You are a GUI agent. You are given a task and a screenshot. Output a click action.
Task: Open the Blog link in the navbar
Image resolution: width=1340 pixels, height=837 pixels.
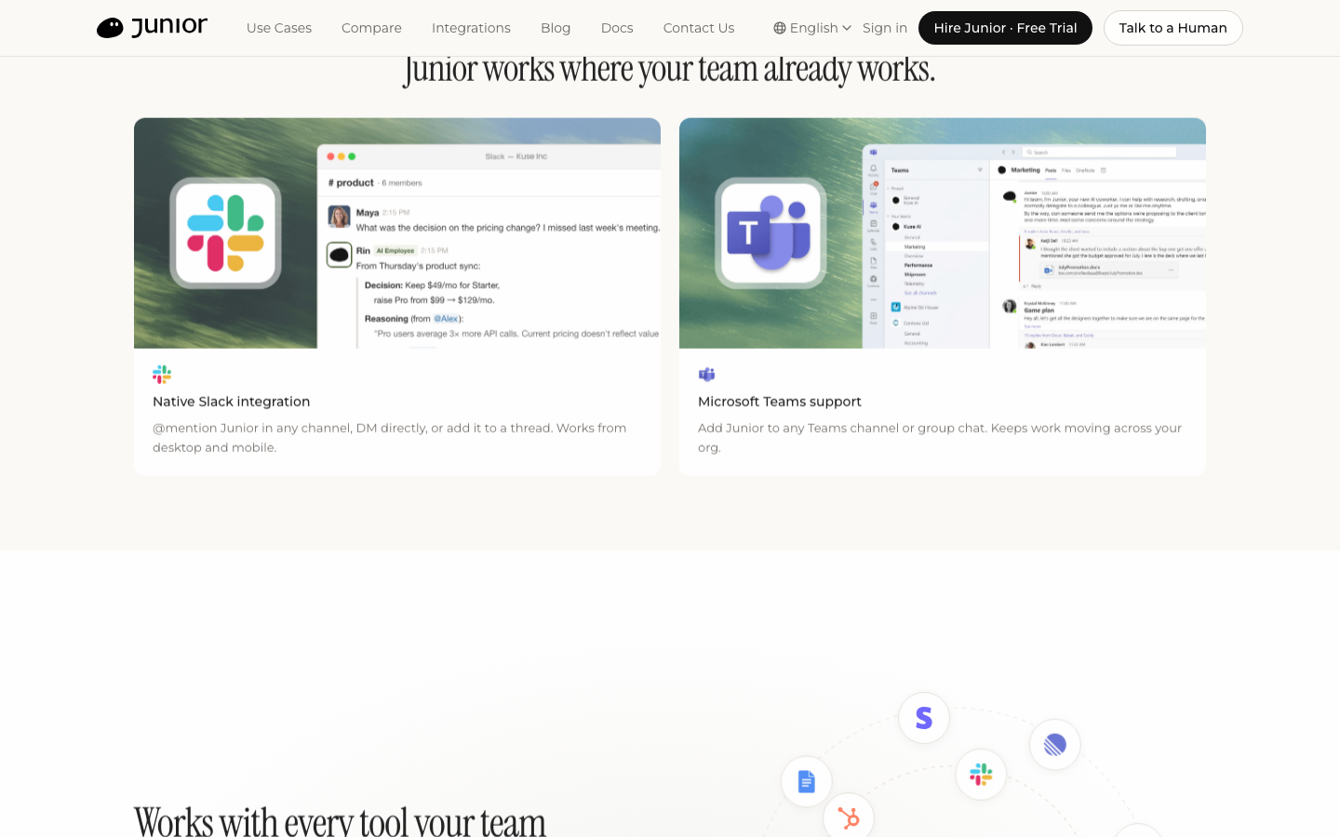pos(556,28)
